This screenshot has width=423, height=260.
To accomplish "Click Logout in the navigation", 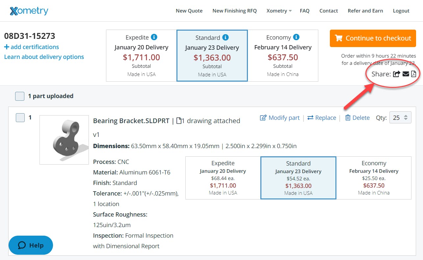I will [401, 11].
